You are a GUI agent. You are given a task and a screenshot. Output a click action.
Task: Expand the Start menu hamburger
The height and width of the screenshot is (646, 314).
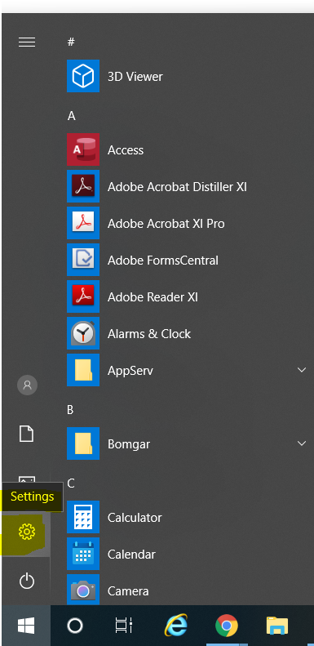27,42
